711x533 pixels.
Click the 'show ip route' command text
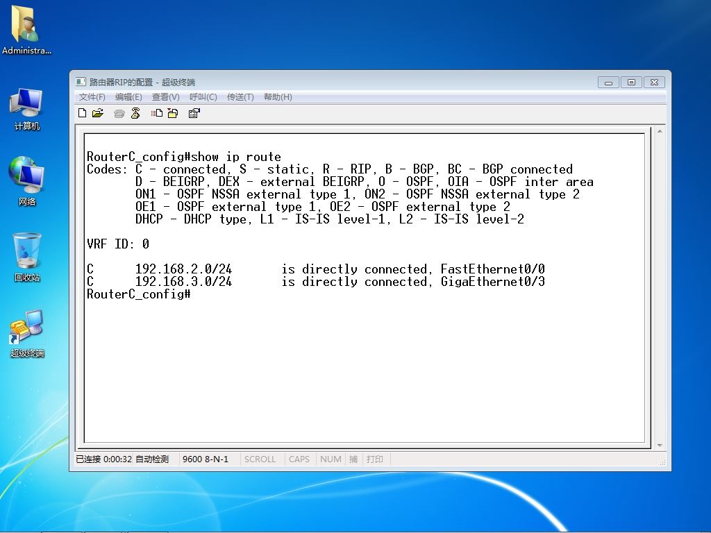pos(236,157)
